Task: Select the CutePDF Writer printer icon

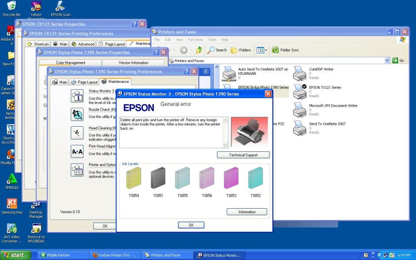Action: (300, 73)
